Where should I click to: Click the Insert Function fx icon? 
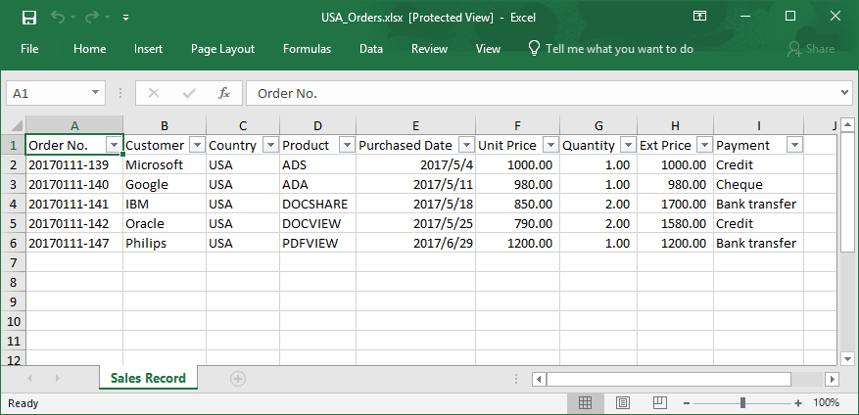point(224,93)
